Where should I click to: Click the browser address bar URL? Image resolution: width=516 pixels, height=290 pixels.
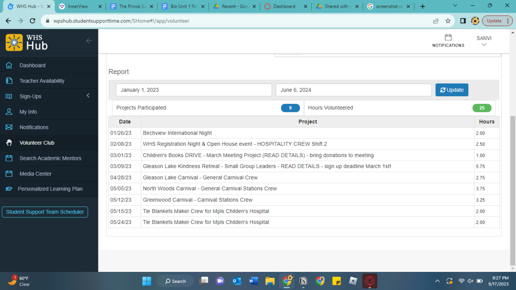121,21
